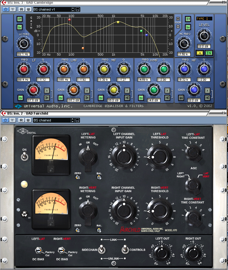Click Cambridge Read automation R button
This screenshot has width=228, height=270.
click(x=21, y=9)
